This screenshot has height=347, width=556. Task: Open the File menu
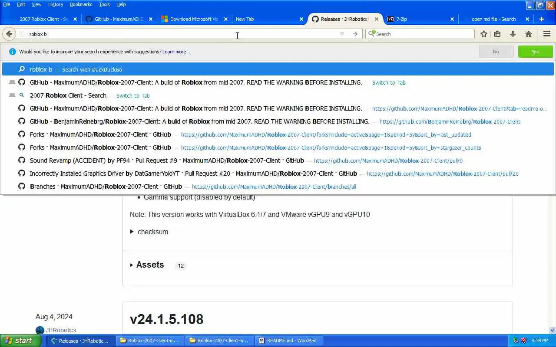(x=7, y=4)
